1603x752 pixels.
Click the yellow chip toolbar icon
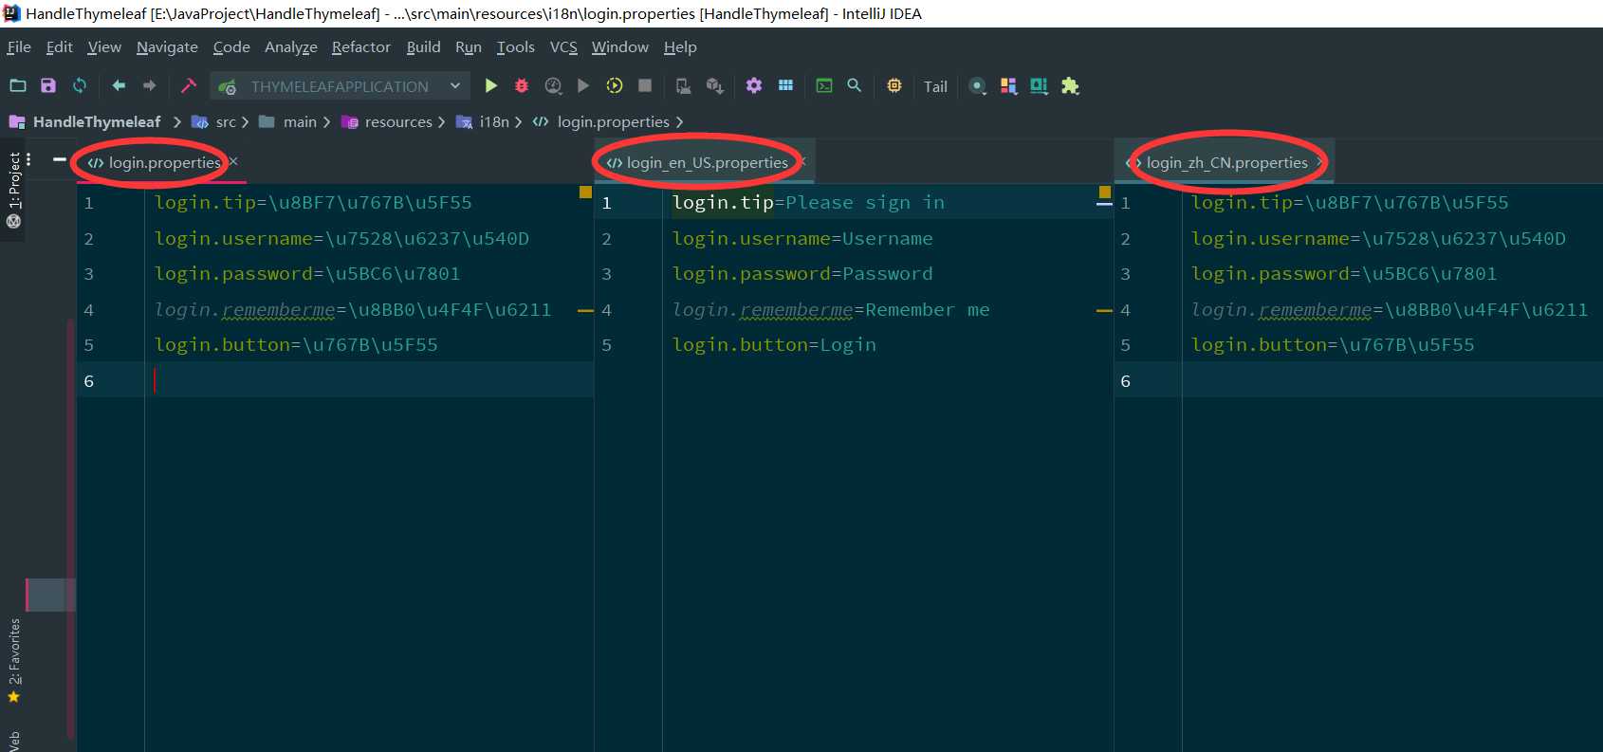(894, 85)
